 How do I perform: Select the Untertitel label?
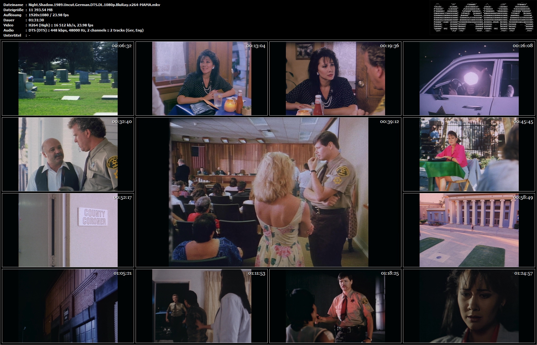coord(12,35)
